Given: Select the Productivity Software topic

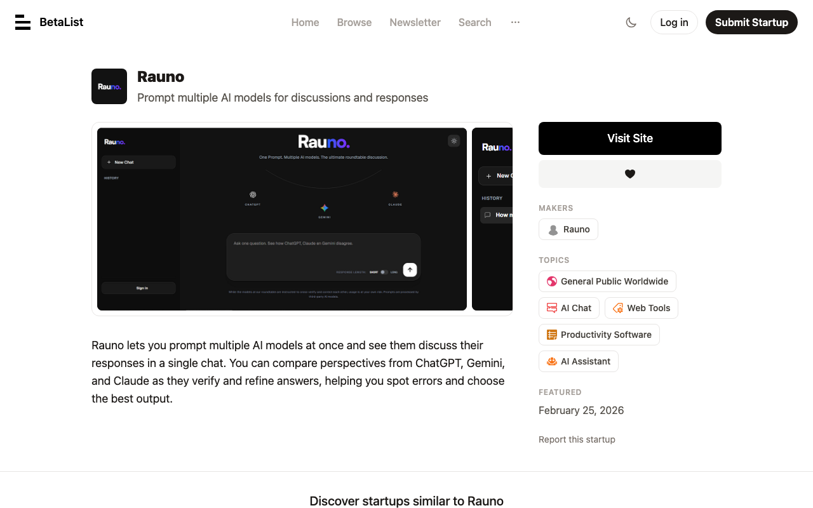Looking at the screenshot, I should pos(599,335).
